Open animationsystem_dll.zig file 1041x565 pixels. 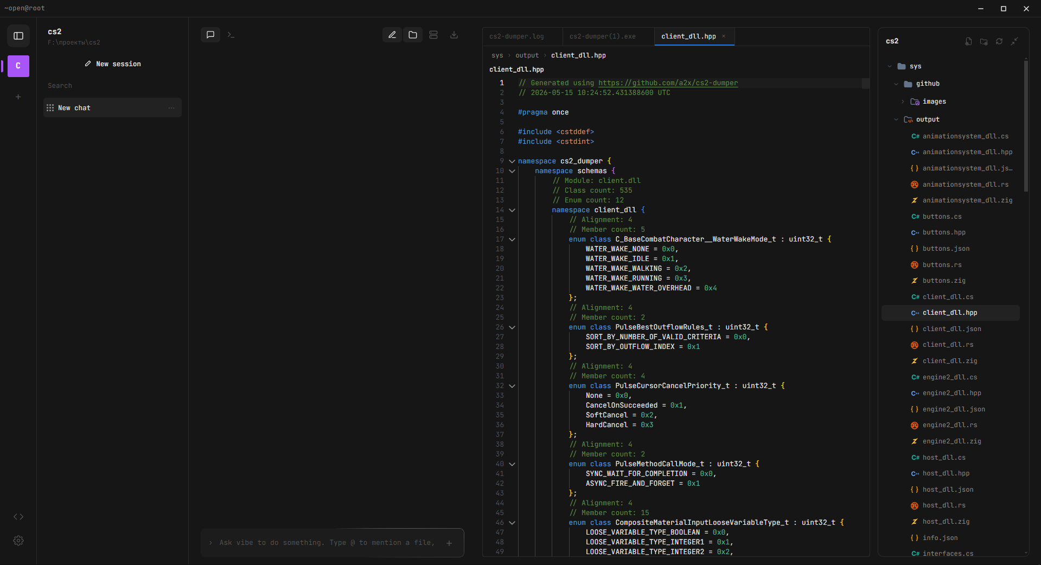click(951, 200)
